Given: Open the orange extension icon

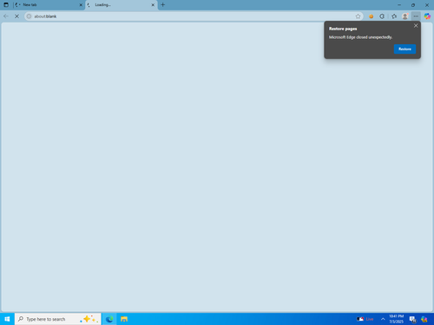Looking at the screenshot, I should tap(371, 16).
